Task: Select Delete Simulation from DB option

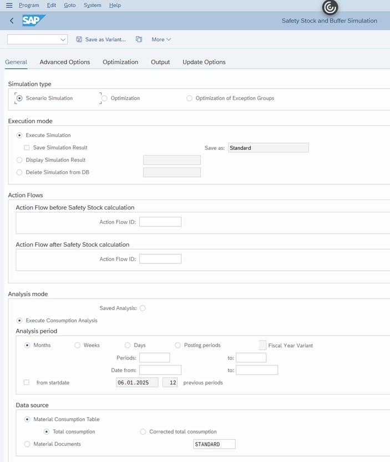Action: (19, 172)
